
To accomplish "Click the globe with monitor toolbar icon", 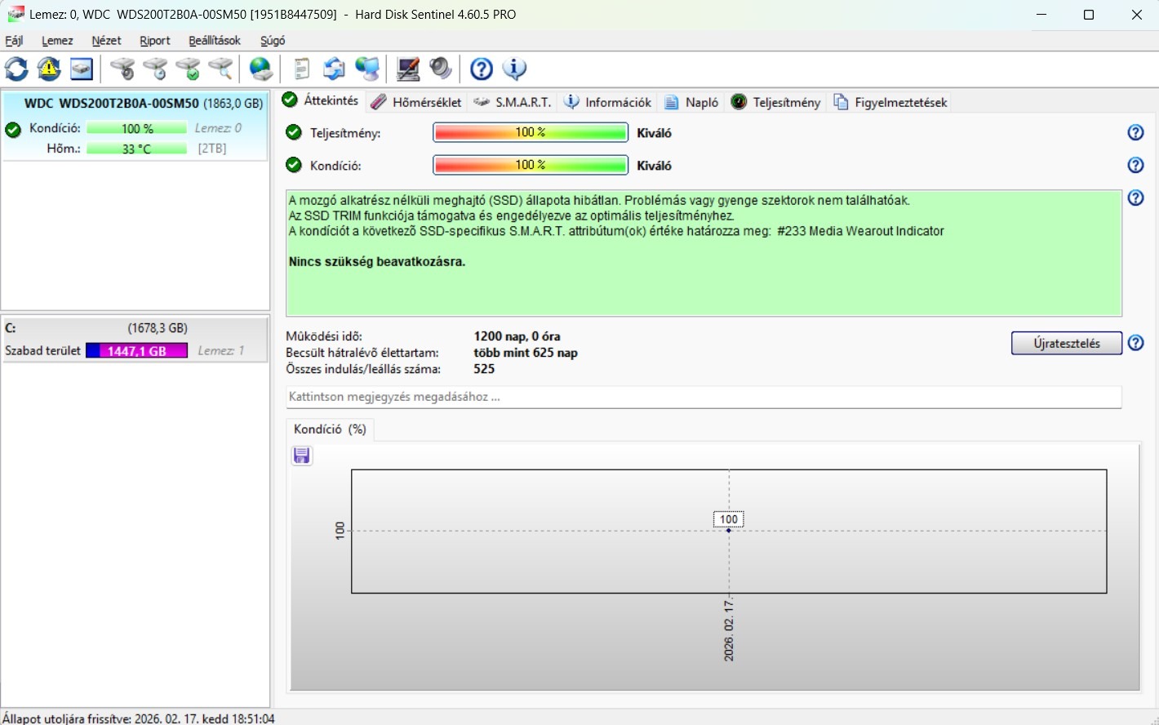I will (x=367, y=69).
